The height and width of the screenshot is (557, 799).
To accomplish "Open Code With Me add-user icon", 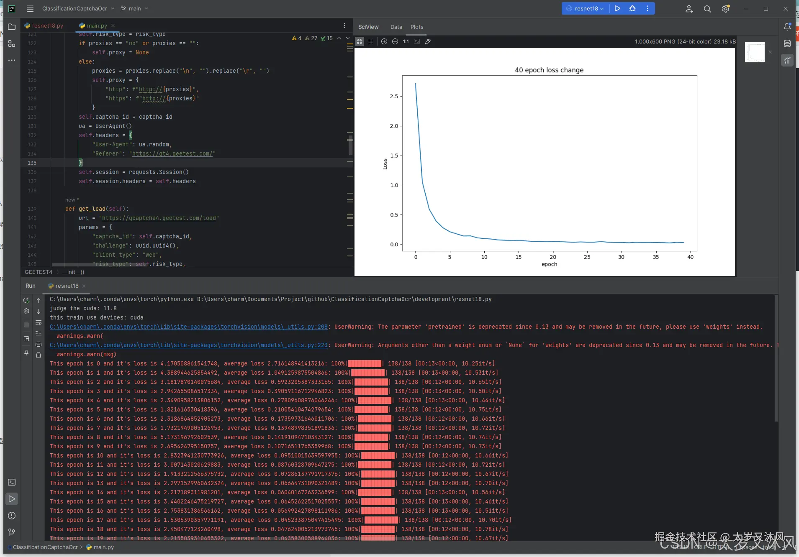I will [x=689, y=9].
